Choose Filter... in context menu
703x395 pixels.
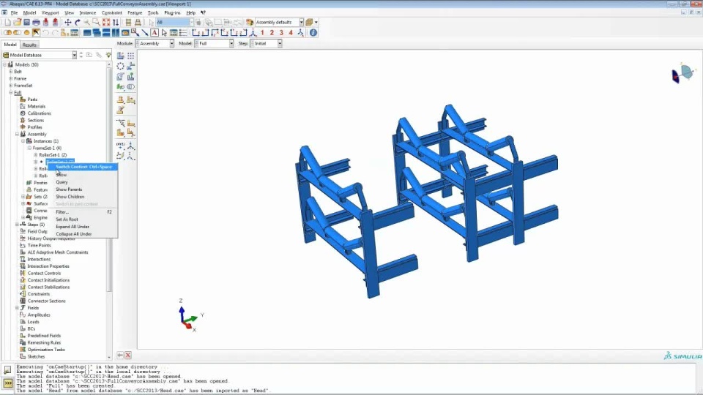(83, 212)
